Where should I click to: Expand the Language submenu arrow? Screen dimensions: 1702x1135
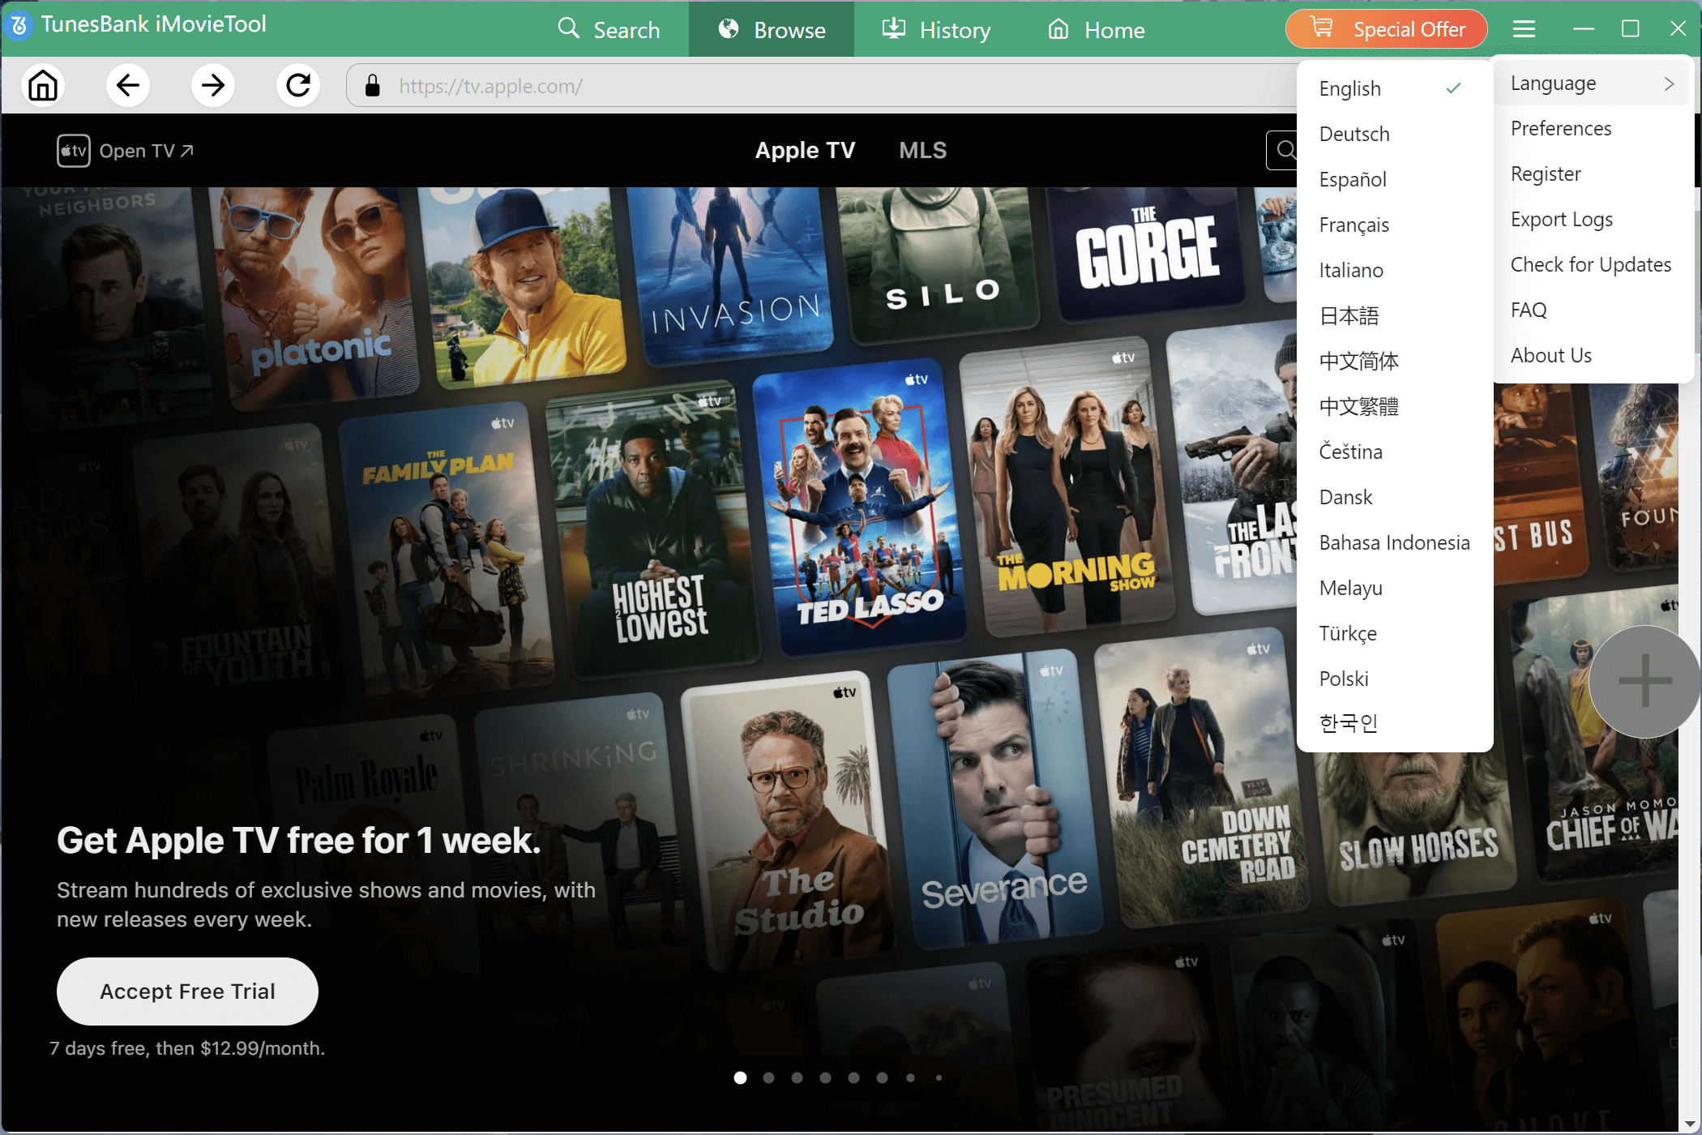click(1669, 84)
